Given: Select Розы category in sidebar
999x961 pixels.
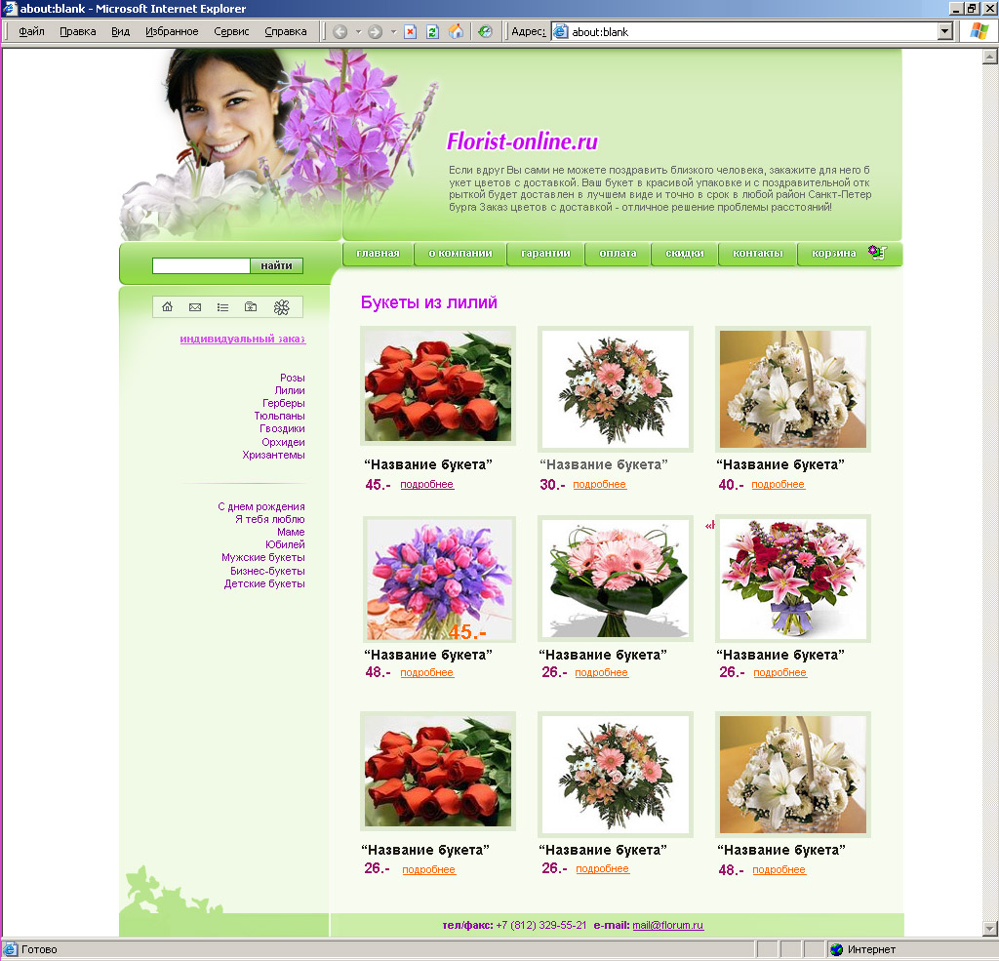Looking at the screenshot, I should (293, 378).
